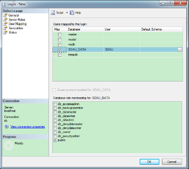Viewport: 189px width, 169px height.
Task: Check the Map box for msdb database
Action: (x=60, y=45)
